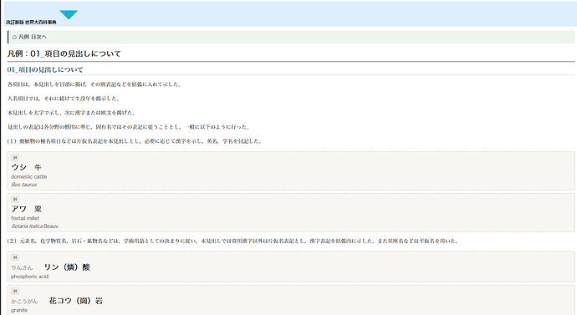Click the headword 花コウ（崗）岩
This screenshot has height=315, width=577.
76,301
